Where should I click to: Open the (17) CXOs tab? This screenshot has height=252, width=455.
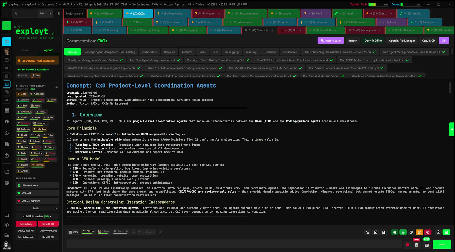pyautogui.click(x=138, y=14)
